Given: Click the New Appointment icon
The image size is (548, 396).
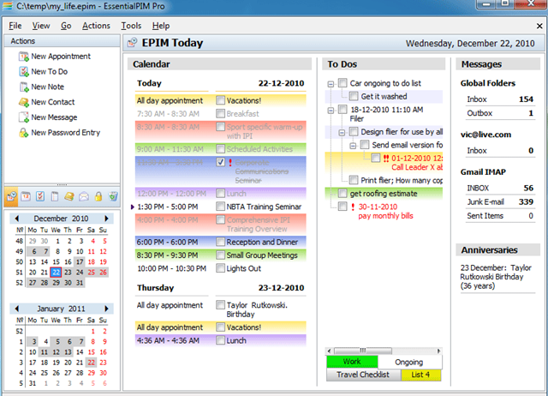Looking at the screenshot, I should click(24, 57).
